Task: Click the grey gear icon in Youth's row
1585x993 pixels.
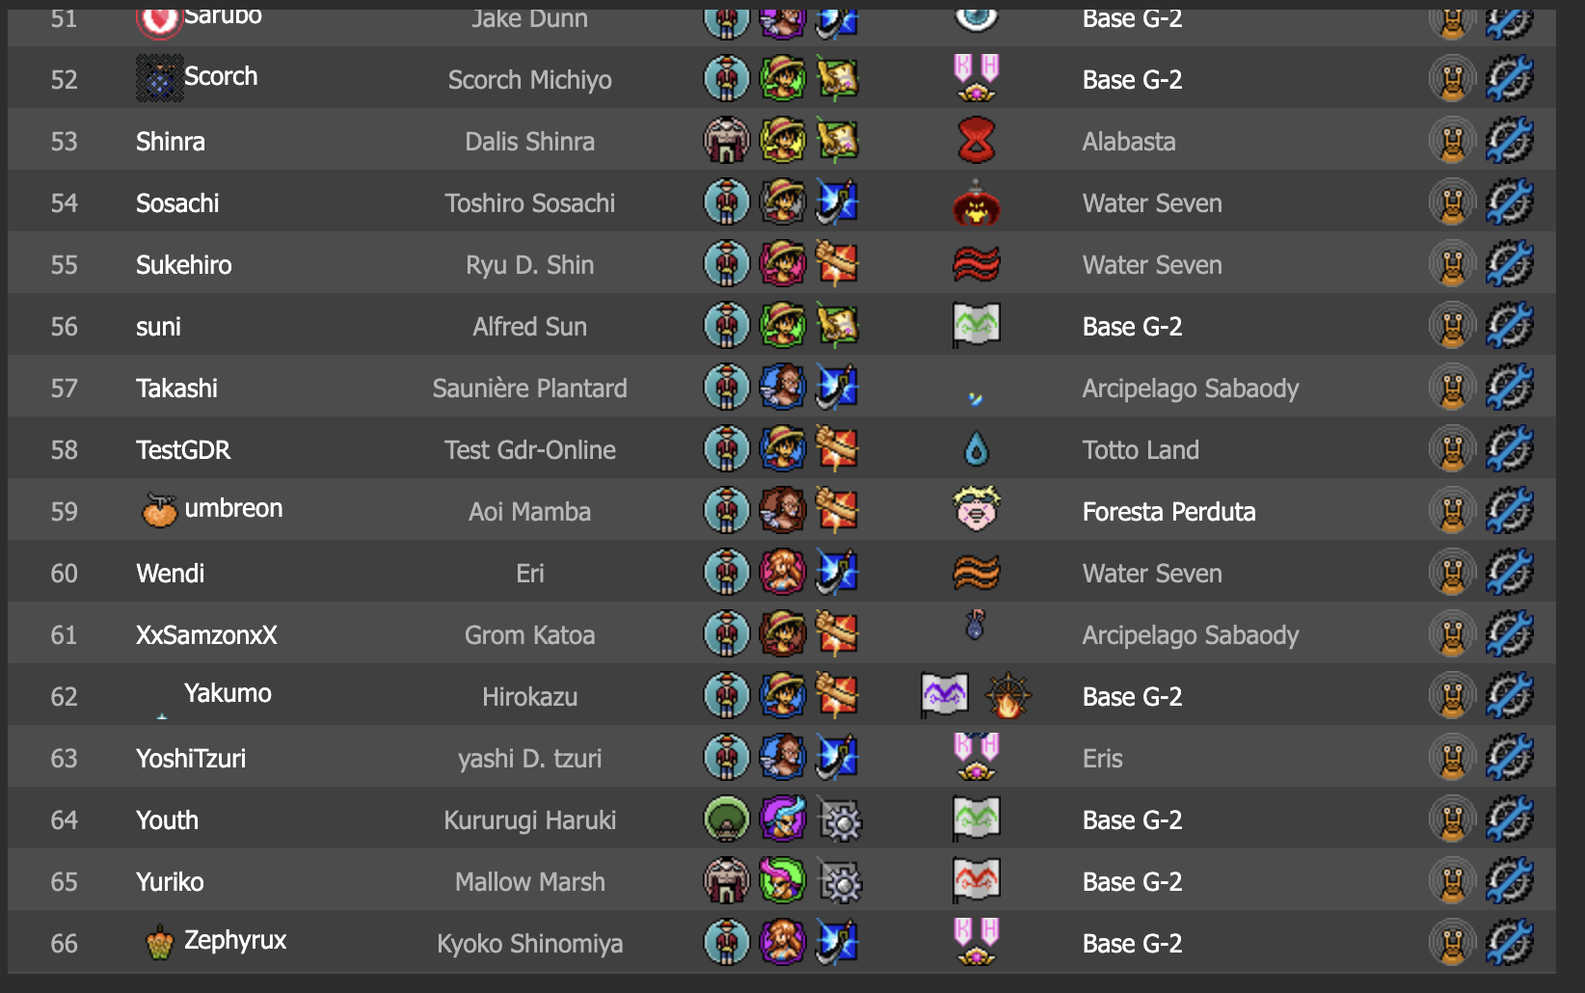Action: click(x=839, y=819)
